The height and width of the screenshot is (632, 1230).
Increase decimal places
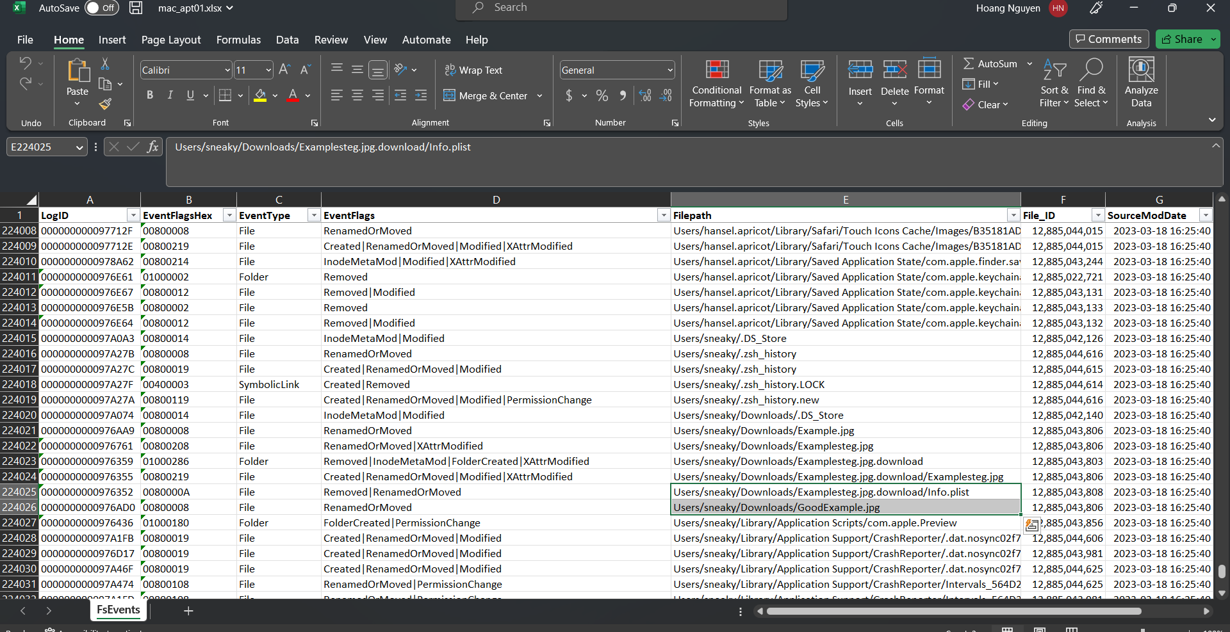click(644, 95)
